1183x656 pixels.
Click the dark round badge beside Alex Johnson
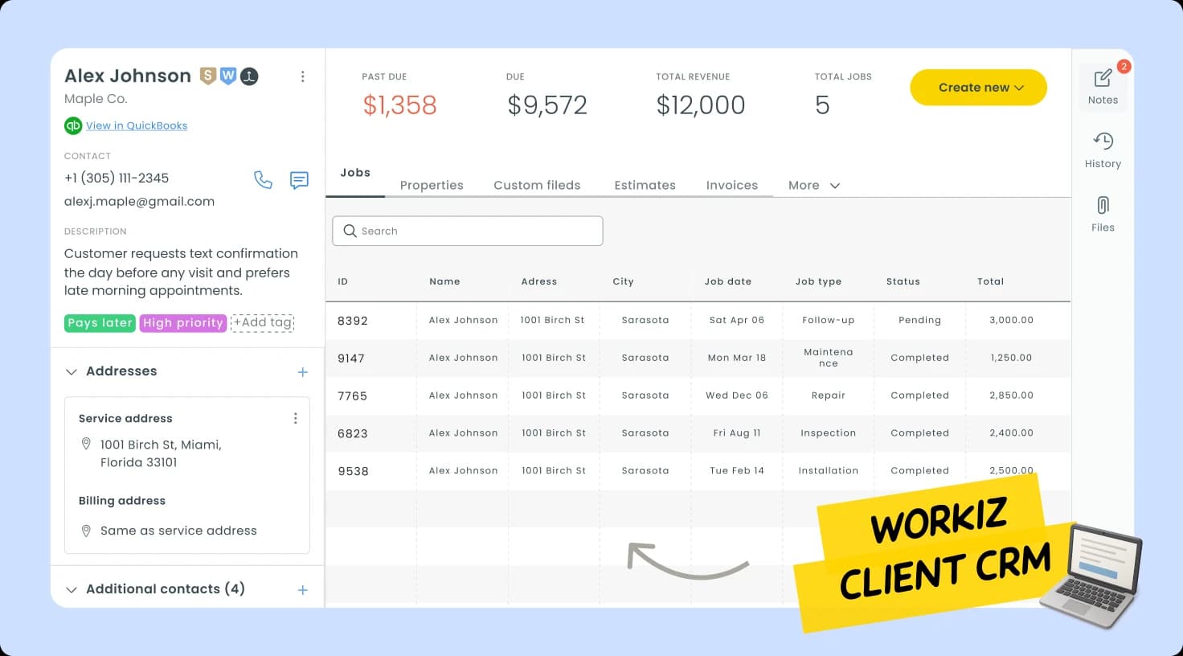coord(249,76)
